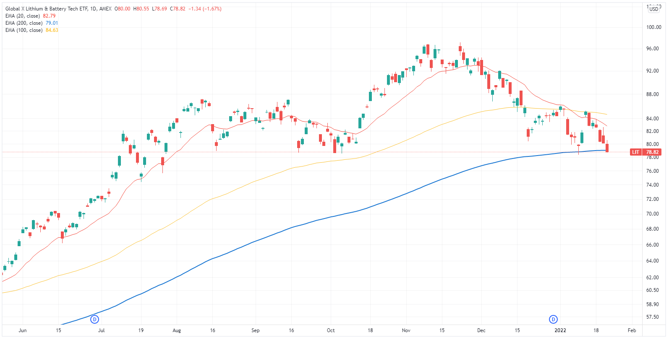Click the Oct date axis label
The height and width of the screenshot is (338, 669).
tap(331, 330)
